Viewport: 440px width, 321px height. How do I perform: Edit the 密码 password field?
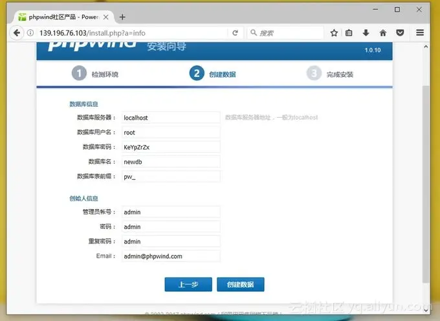[171, 227]
